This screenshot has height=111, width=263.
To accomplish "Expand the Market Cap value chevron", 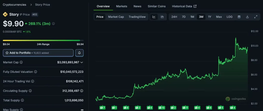I will (82, 62).
